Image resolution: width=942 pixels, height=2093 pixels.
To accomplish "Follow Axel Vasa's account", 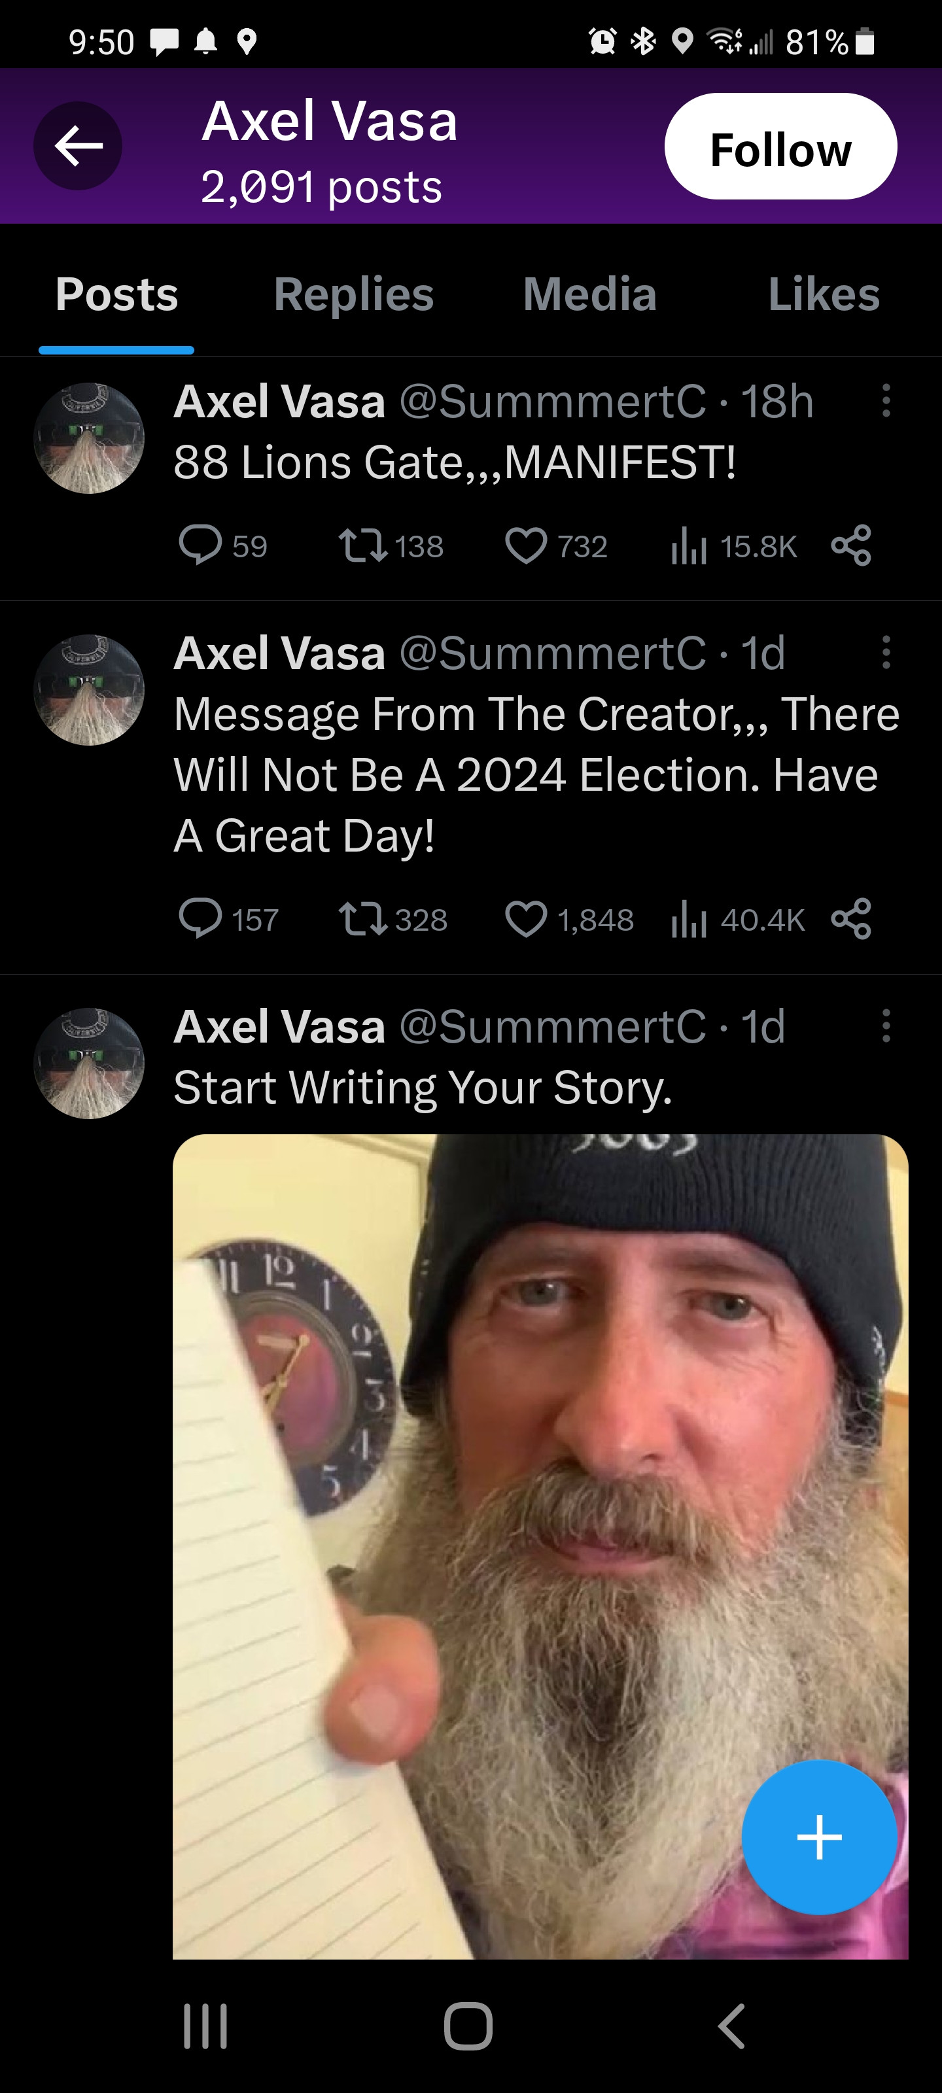I will [780, 147].
